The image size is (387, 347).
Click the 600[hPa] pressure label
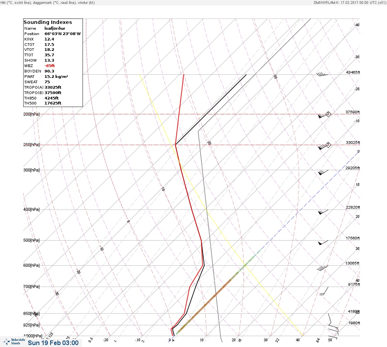click(31, 265)
